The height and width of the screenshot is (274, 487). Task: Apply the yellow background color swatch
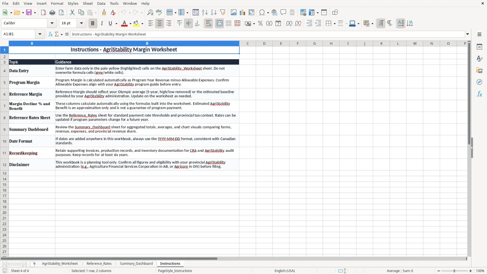coord(136,24)
